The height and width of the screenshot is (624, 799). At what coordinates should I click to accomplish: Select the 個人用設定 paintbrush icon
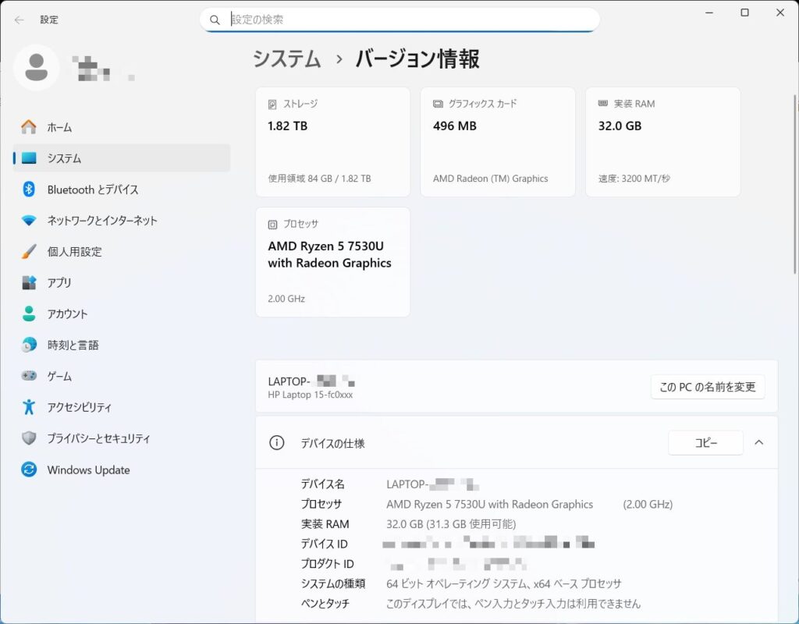29,252
